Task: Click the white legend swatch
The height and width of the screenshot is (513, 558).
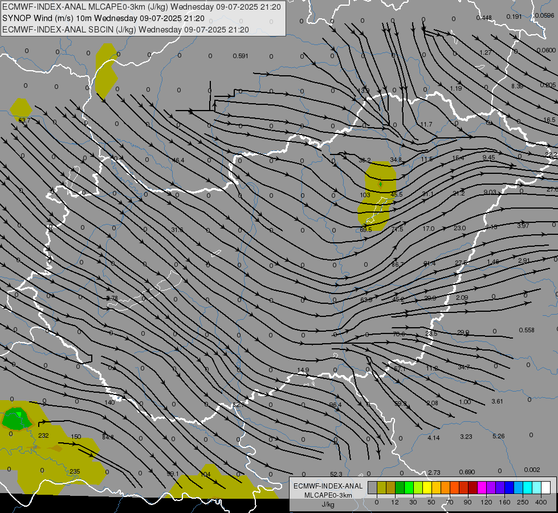Action: click(x=545, y=488)
